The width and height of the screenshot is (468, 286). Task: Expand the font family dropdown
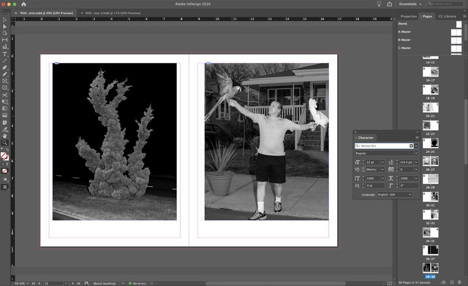tap(417, 146)
